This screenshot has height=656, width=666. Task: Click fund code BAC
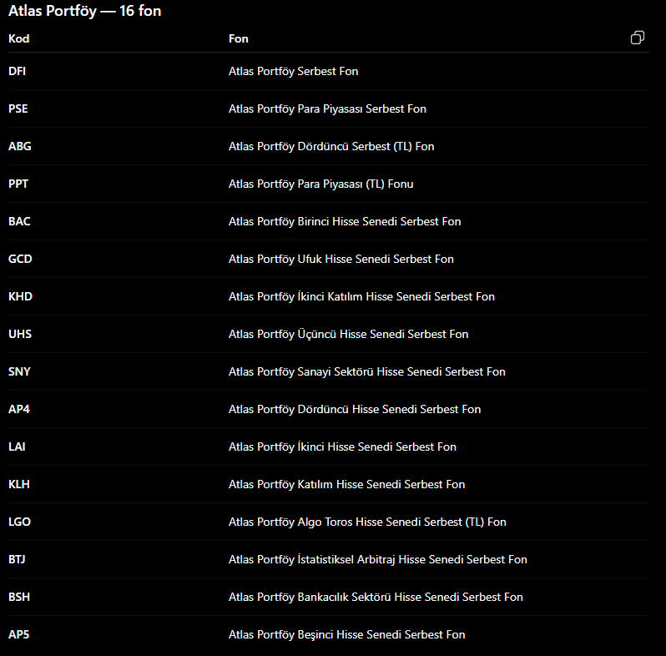(x=19, y=221)
